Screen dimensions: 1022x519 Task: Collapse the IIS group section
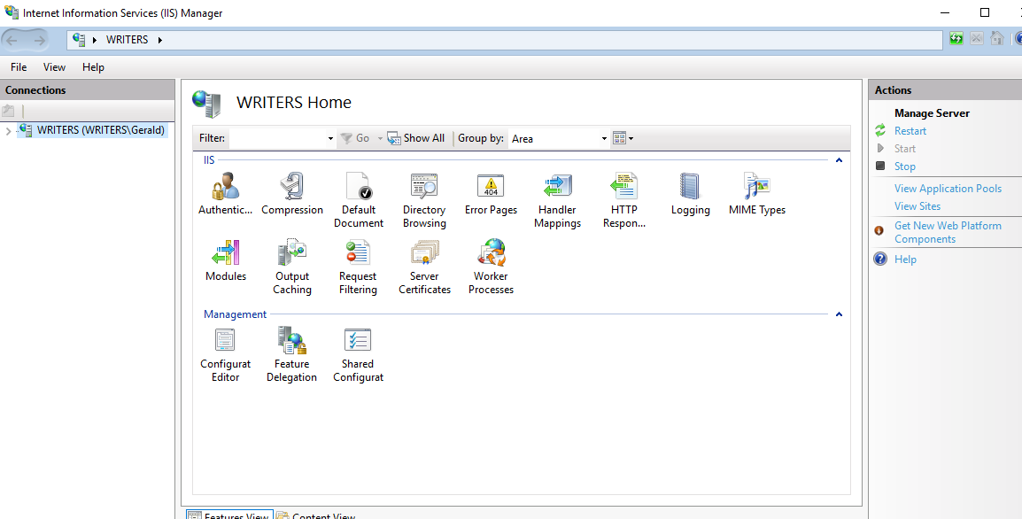(x=839, y=160)
